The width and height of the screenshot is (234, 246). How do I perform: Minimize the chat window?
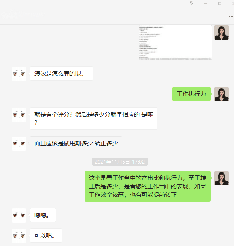pos(206,3)
